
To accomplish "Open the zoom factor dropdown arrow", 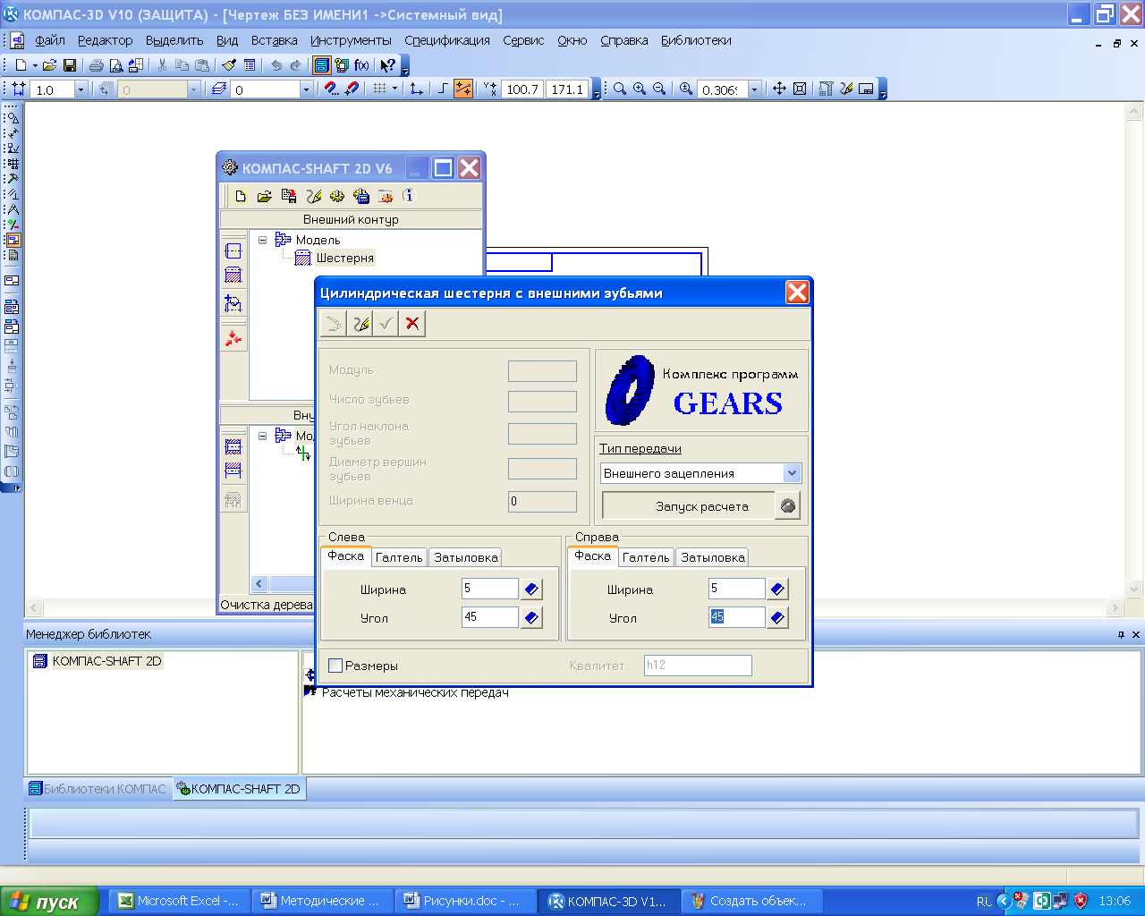I will tap(754, 89).
